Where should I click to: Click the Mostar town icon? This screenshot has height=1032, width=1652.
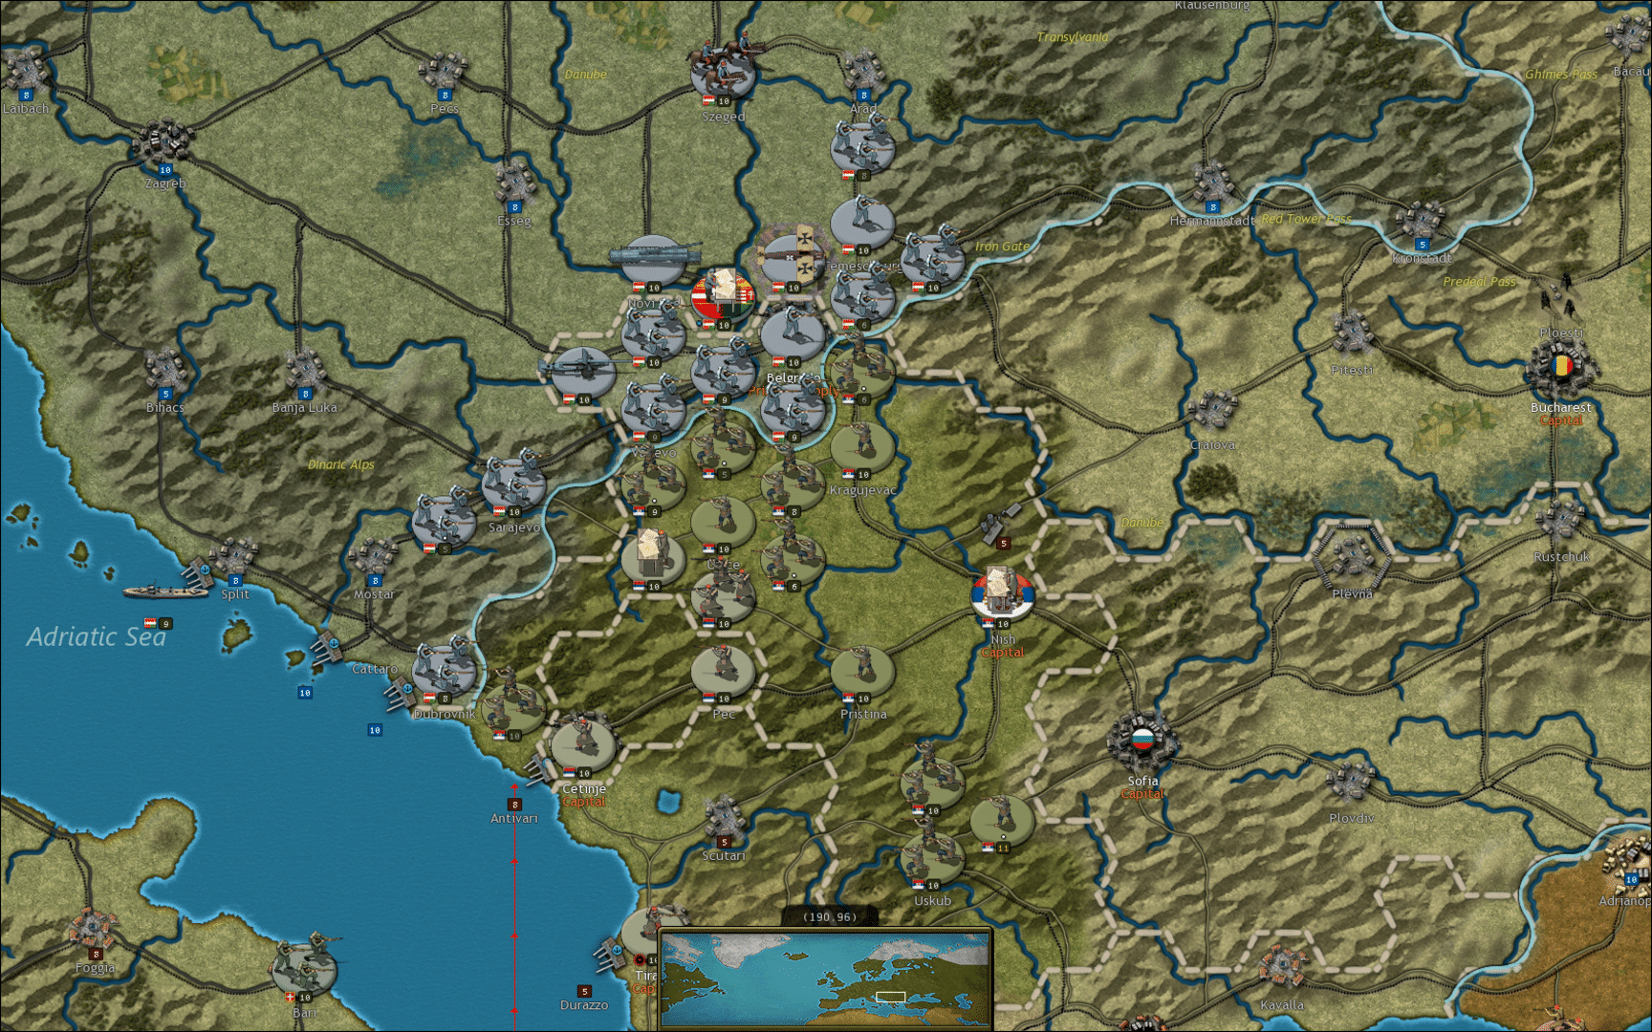click(374, 558)
